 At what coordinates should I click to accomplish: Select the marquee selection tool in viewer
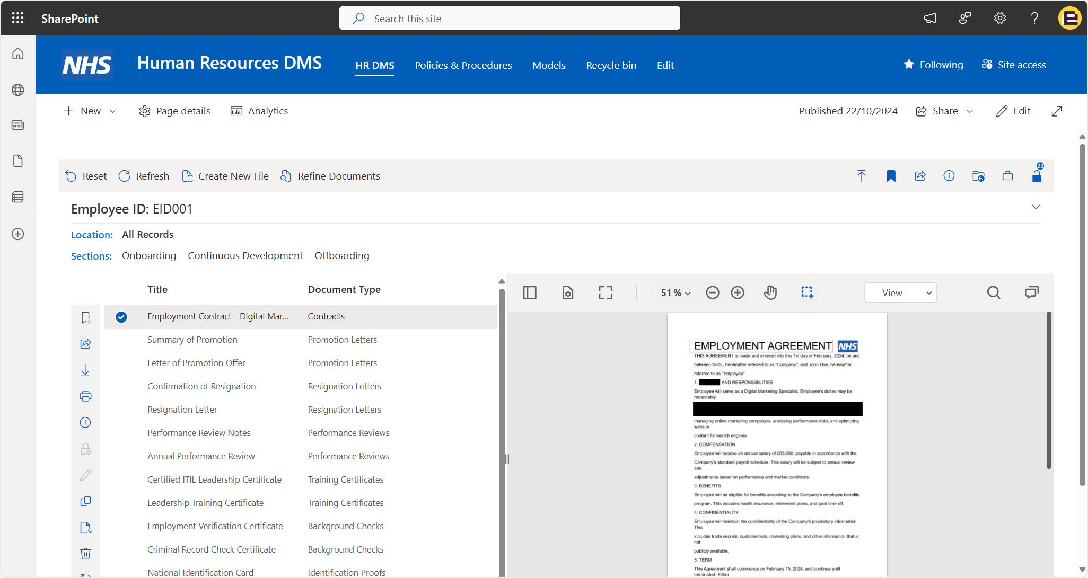coord(807,292)
